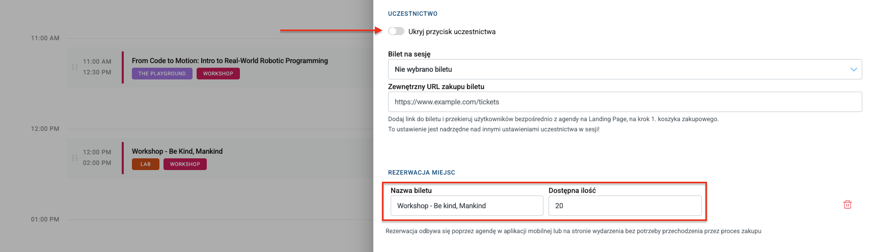
Task: Click drag handle of the 12:00 PM session
Action: 75,158
